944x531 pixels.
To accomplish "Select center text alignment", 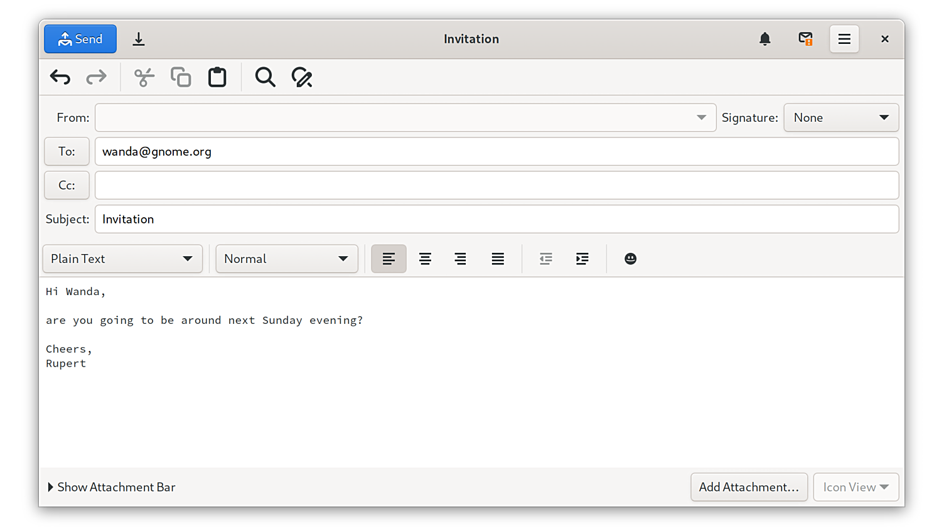I will [x=425, y=259].
